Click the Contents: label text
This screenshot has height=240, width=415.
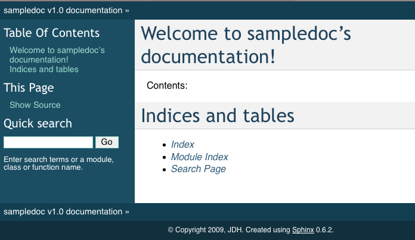click(x=167, y=86)
